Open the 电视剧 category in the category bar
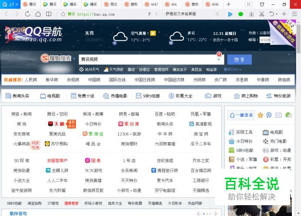 pos(50,96)
